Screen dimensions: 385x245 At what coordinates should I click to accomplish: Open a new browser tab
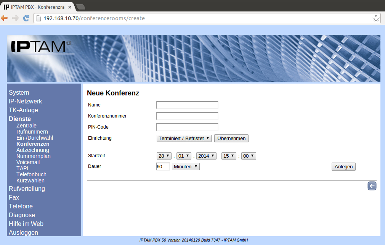pyautogui.click(x=80, y=6)
